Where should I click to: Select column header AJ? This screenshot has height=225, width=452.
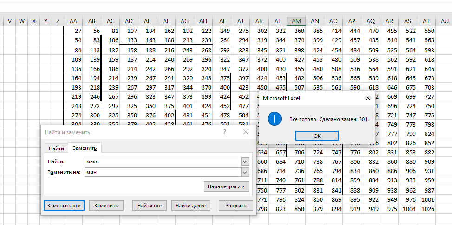(x=241, y=21)
